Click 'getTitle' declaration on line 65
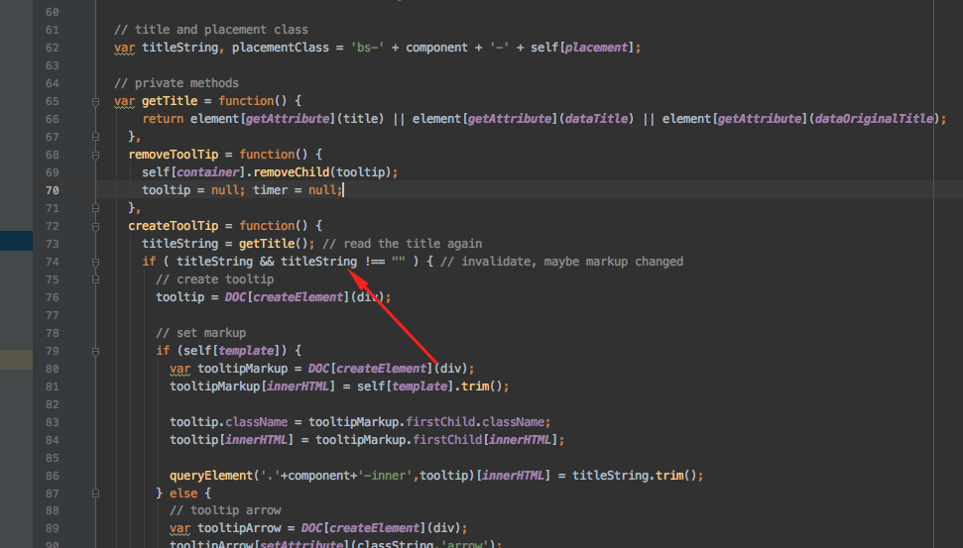This screenshot has width=963, height=548. 170,101
